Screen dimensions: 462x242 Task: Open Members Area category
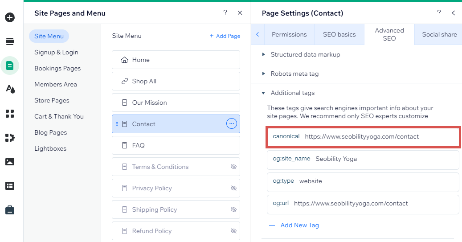click(x=56, y=84)
